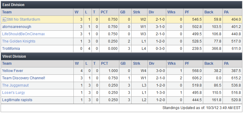Open the atomsareenough team page
Image resolution: width=243 pixels, height=113 pixels.
coord(17,27)
